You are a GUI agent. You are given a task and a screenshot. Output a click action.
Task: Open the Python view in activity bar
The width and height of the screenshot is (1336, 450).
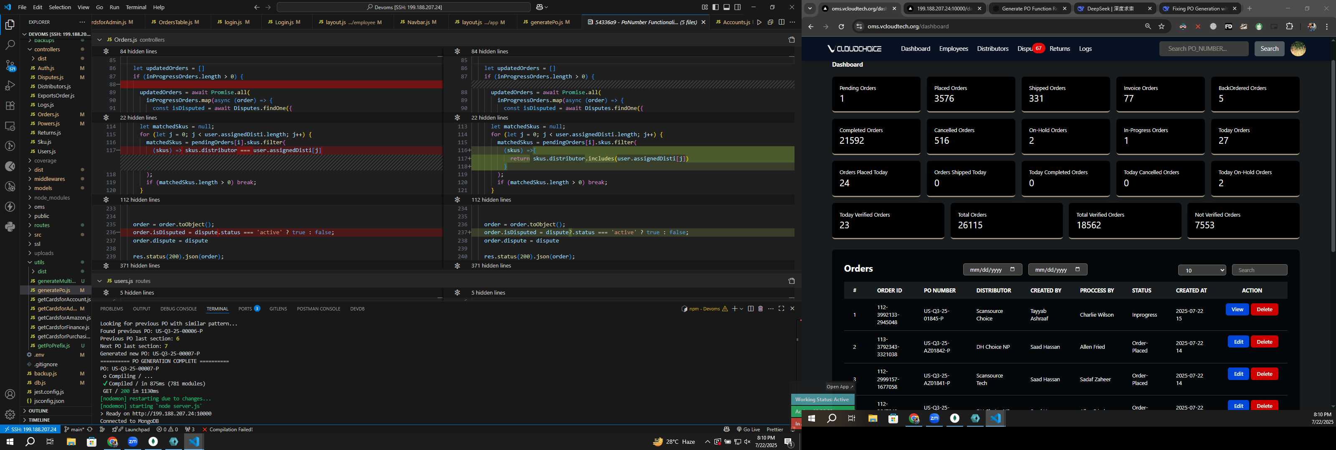[10, 227]
